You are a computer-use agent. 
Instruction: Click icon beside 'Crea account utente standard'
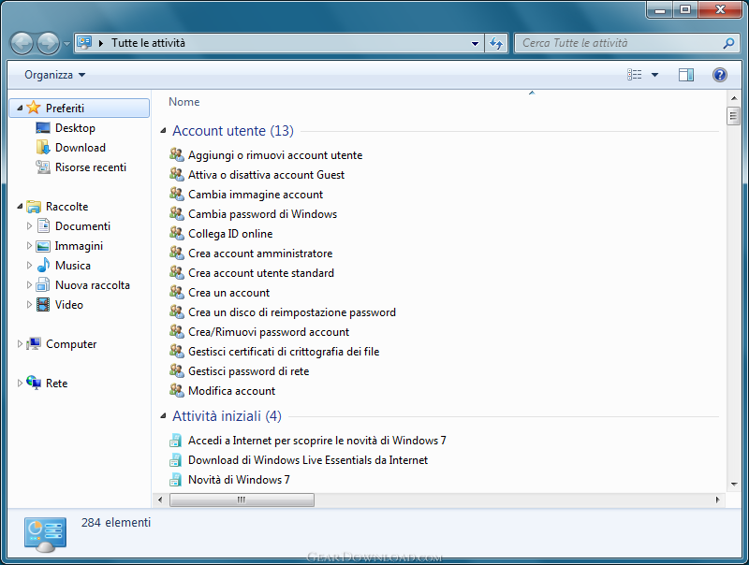tap(177, 273)
